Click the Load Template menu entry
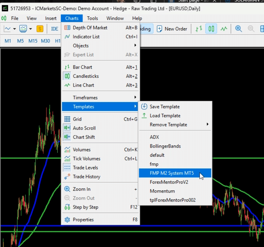The width and height of the screenshot is (264, 247). (x=165, y=115)
